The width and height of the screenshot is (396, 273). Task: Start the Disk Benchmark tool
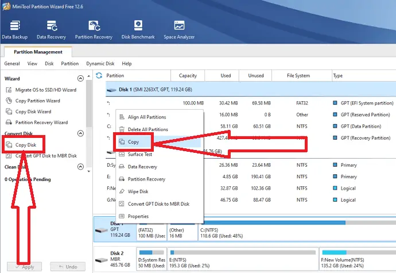tap(138, 30)
